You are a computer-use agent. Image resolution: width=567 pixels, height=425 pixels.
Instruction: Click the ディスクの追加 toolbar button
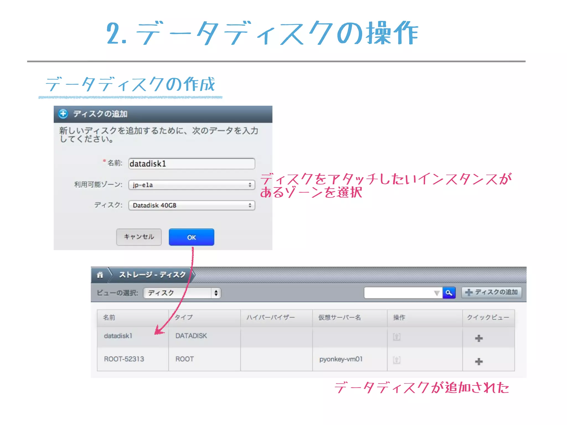click(491, 292)
